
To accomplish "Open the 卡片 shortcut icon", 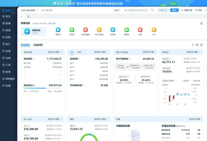I will pyautogui.click(x=154, y=30).
